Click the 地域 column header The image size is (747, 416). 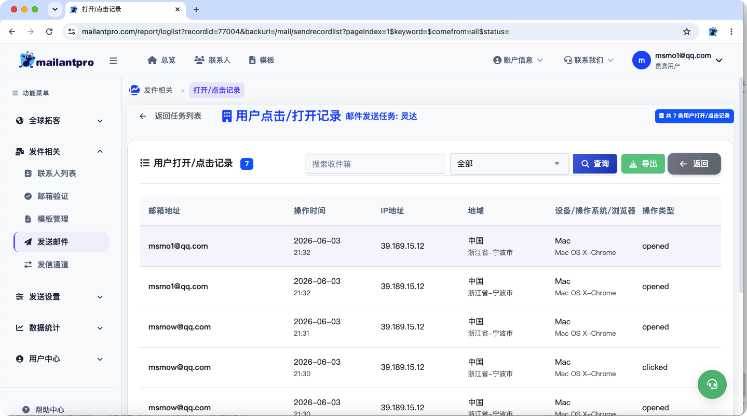[x=476, y=211]
